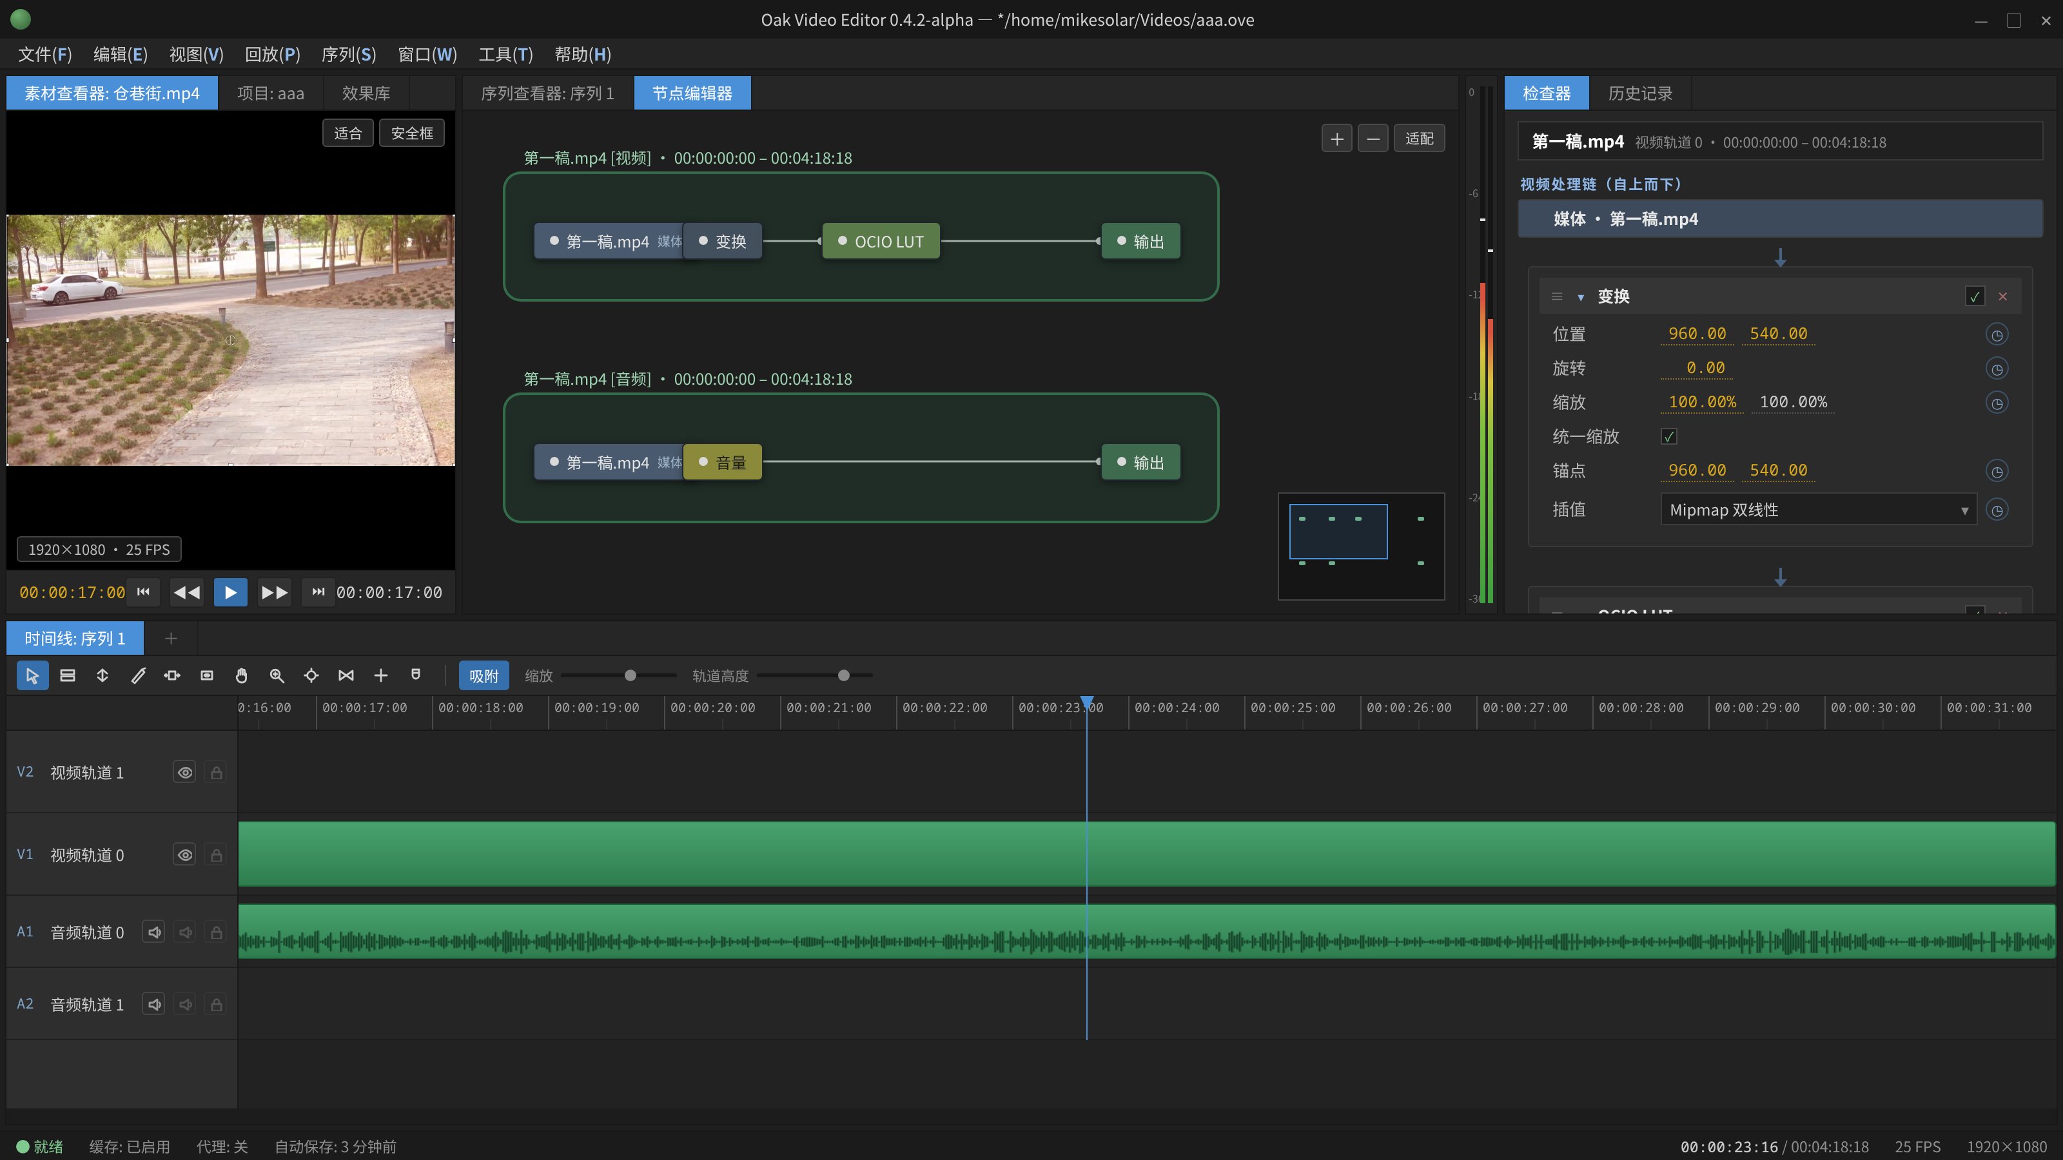Screen dimensions: 2063x1160
Task: Switch to the 效果库 tab
Action: tap(366, 93)
